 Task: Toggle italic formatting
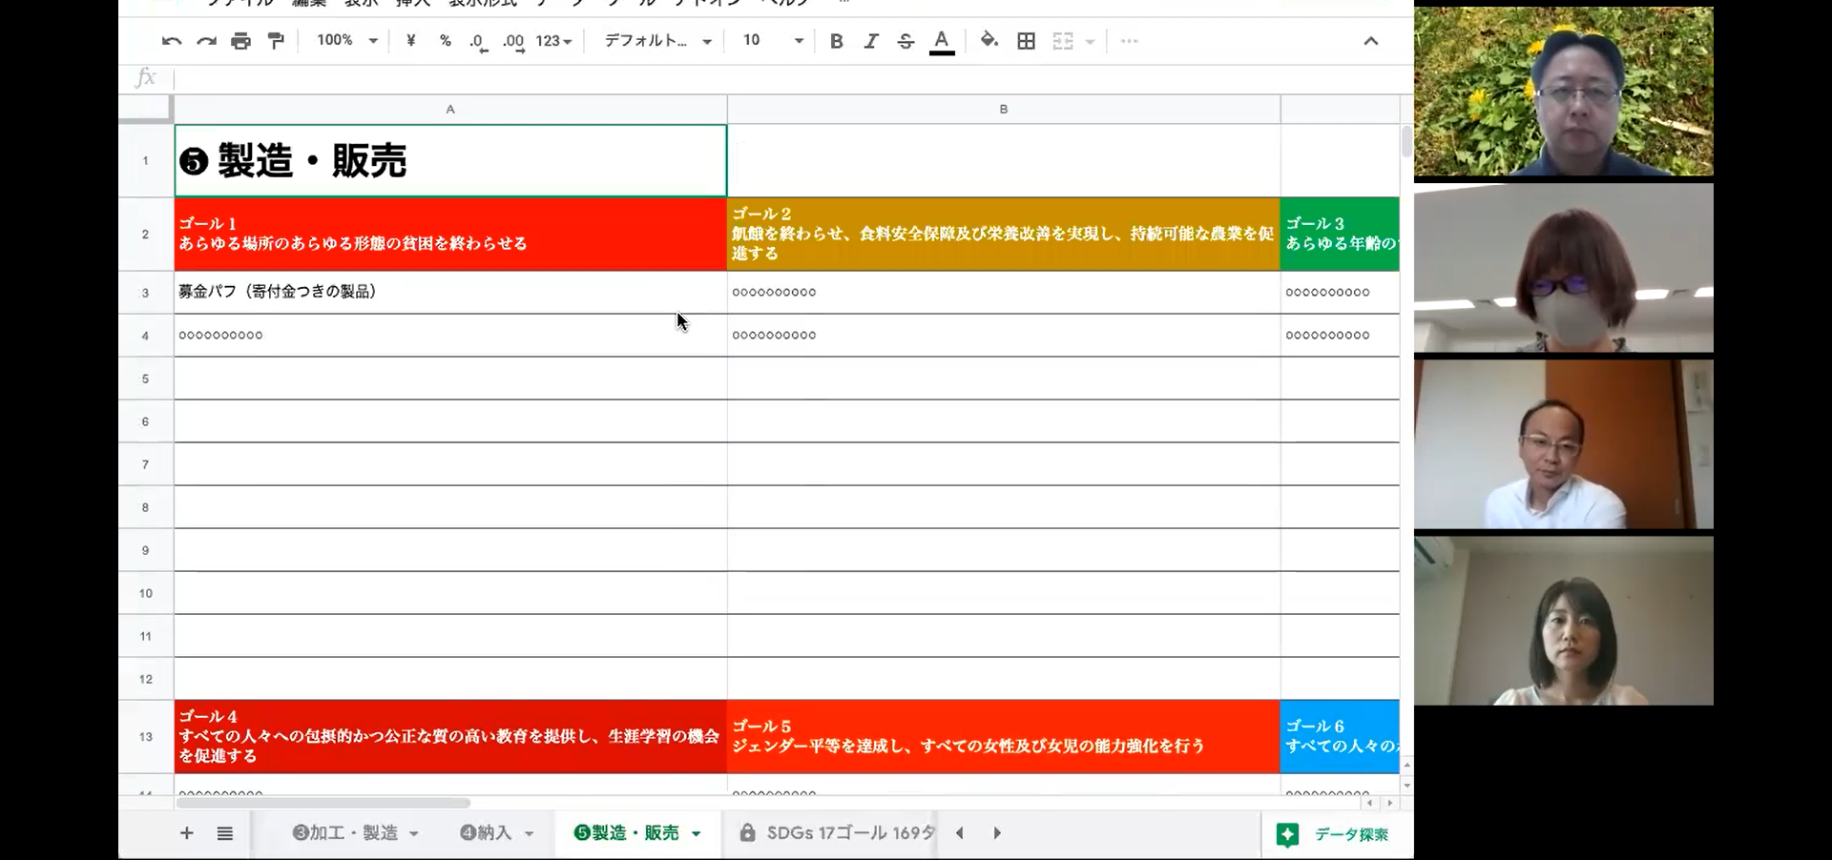point(870,41)
